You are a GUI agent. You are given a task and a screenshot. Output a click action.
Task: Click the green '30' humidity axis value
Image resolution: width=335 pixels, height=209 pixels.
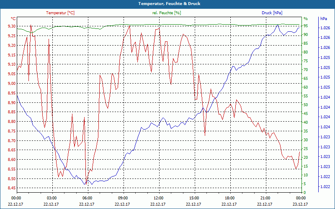pos(306,140)
